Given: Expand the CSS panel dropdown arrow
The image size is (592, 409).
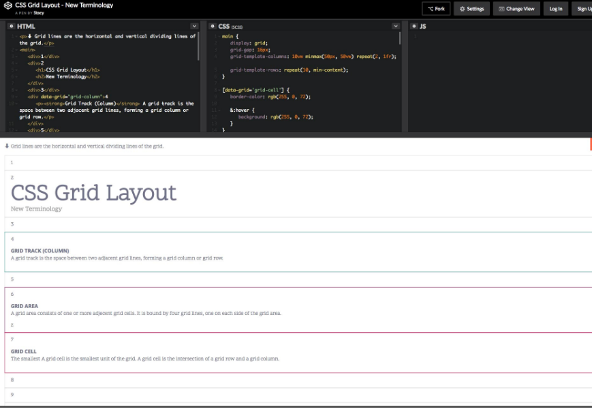Looking at the screenshot, I should (396, 26).
